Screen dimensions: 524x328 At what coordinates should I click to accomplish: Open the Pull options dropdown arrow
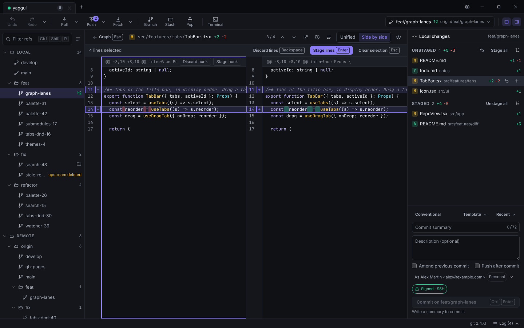click(77, 22)
